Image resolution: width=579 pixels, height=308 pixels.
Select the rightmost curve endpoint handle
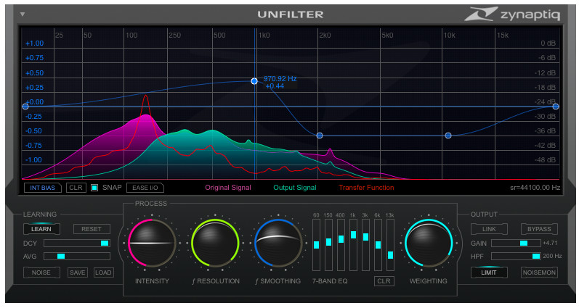tap(556, 107)
